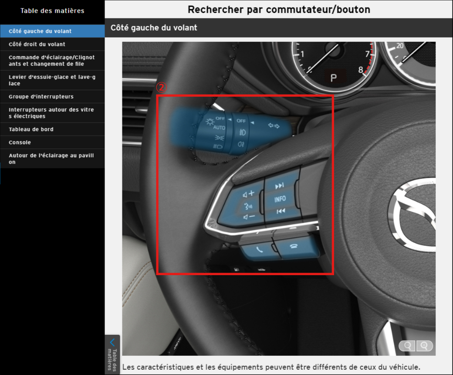453x375 pixels.
Task: Click the volume down button on the wheel
Action: 249,217
